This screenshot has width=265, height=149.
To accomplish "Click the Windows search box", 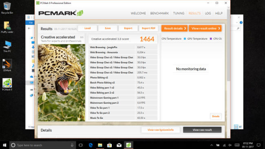I will (42, 145).
